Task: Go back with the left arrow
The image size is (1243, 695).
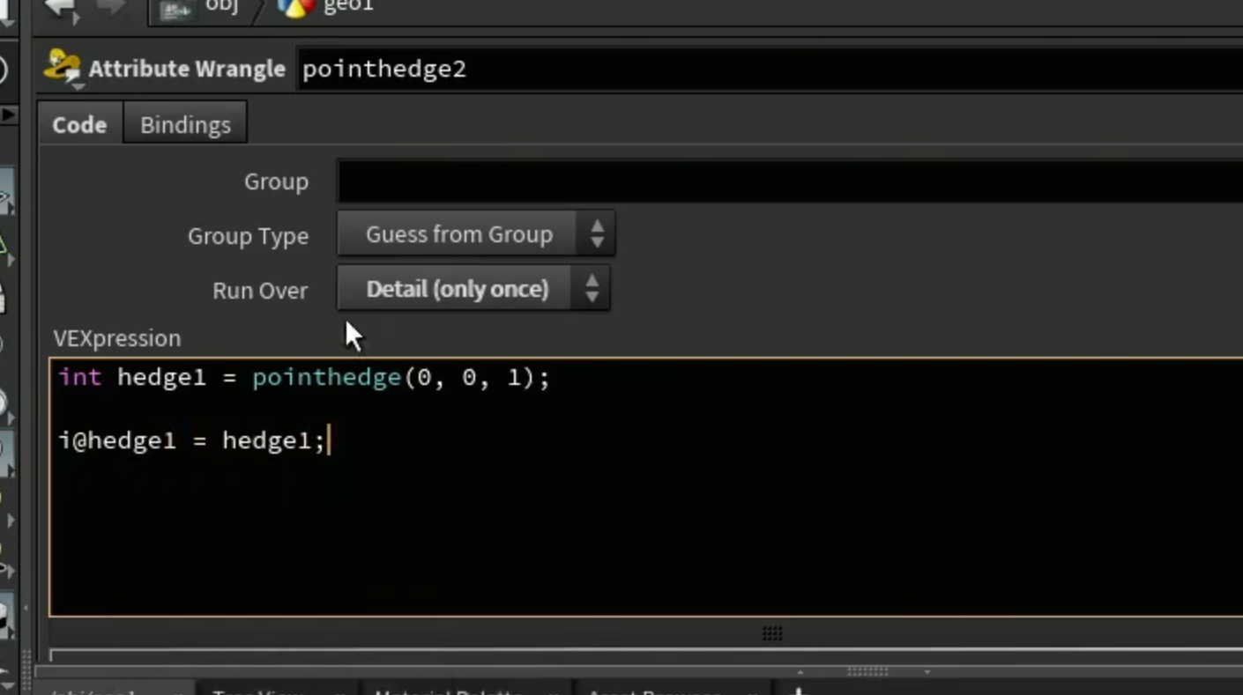Action: [x=61, y=8]
